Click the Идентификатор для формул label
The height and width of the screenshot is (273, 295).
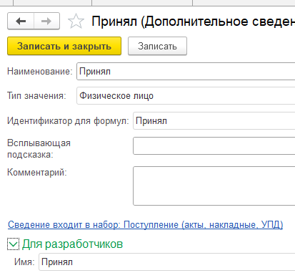point(68,121)
